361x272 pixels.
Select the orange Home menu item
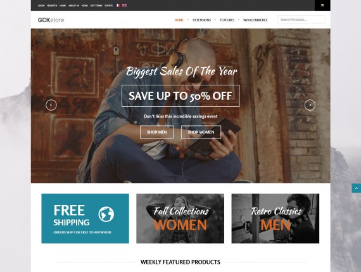179,20
